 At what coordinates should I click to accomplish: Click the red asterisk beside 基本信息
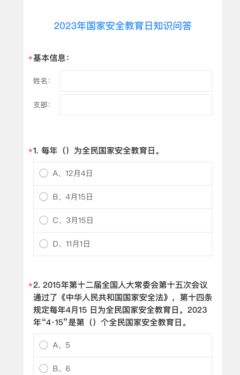point(30,59)
